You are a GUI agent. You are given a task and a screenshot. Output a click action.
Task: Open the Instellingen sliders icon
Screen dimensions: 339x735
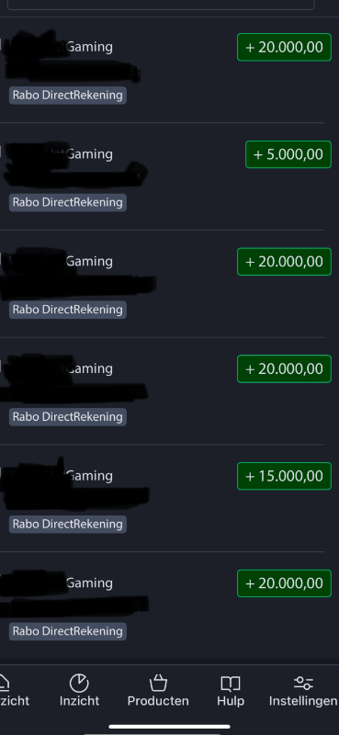303,683
